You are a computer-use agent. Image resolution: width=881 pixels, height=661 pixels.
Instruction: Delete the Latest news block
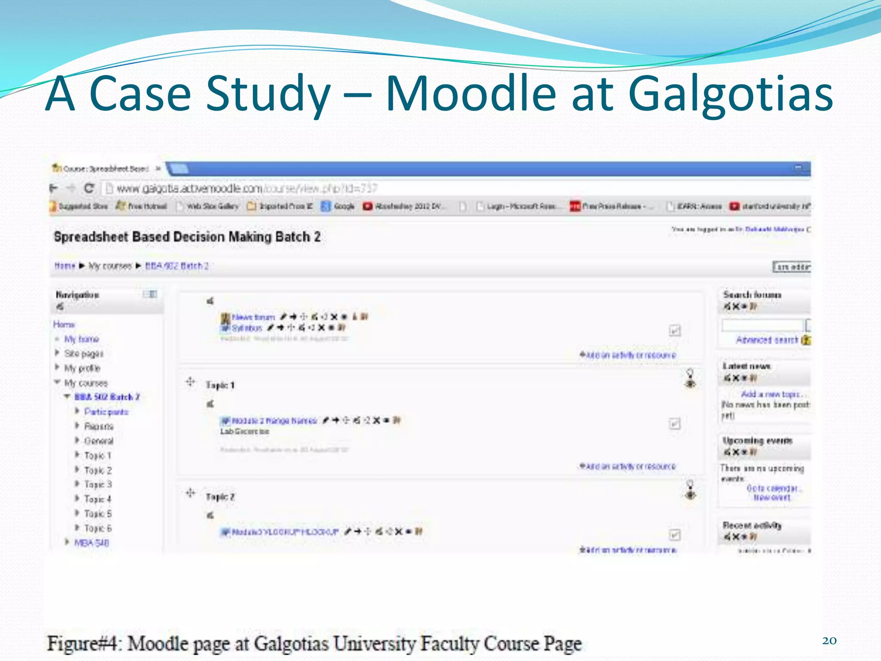coord(736,378)
